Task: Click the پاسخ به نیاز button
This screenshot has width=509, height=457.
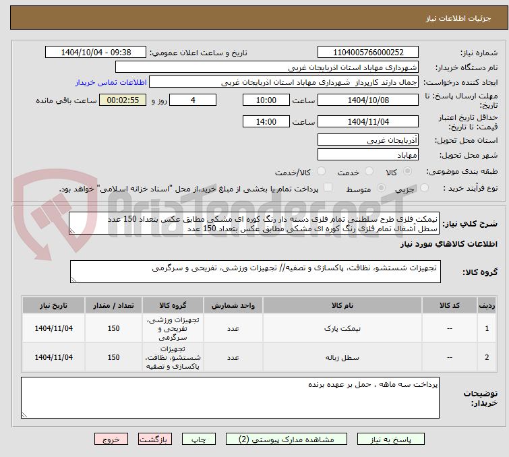Action: [390, 439]
